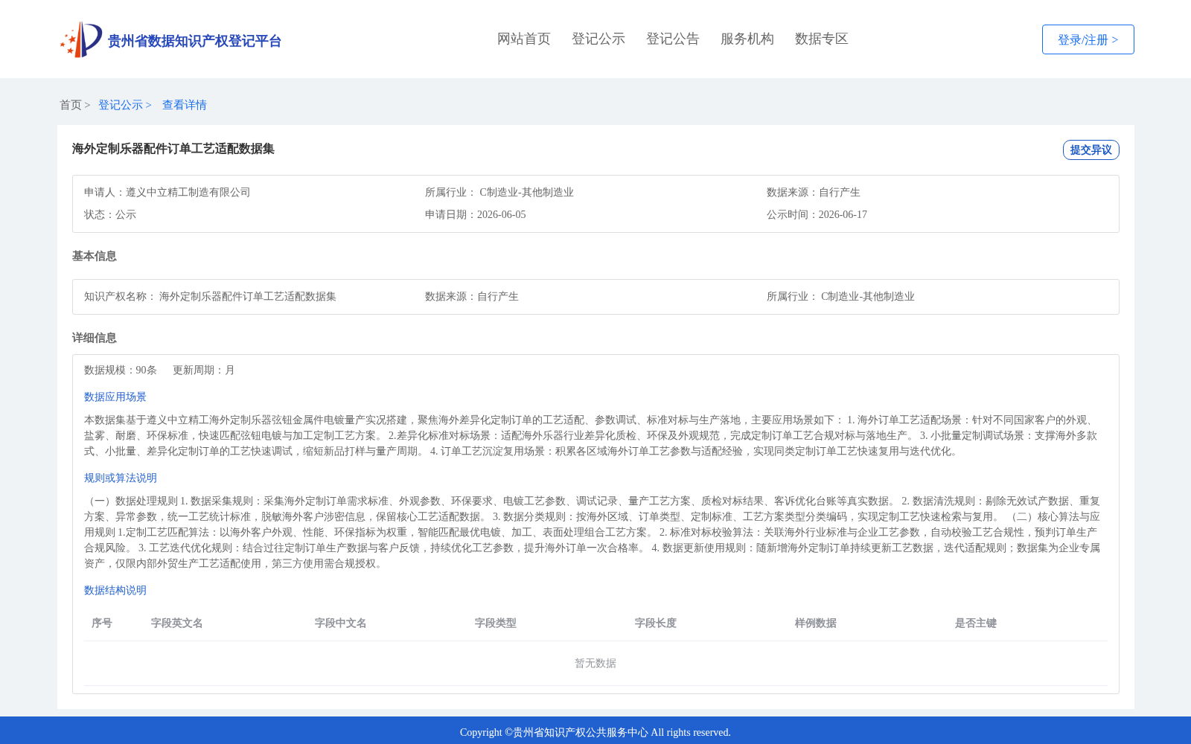Click the 字段类型 column header
This screenshot has width=1191, height=744.
coord(496,623)
